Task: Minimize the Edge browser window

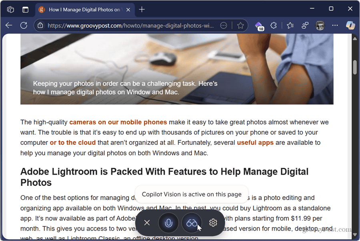Action: click(x=312, y=8)
